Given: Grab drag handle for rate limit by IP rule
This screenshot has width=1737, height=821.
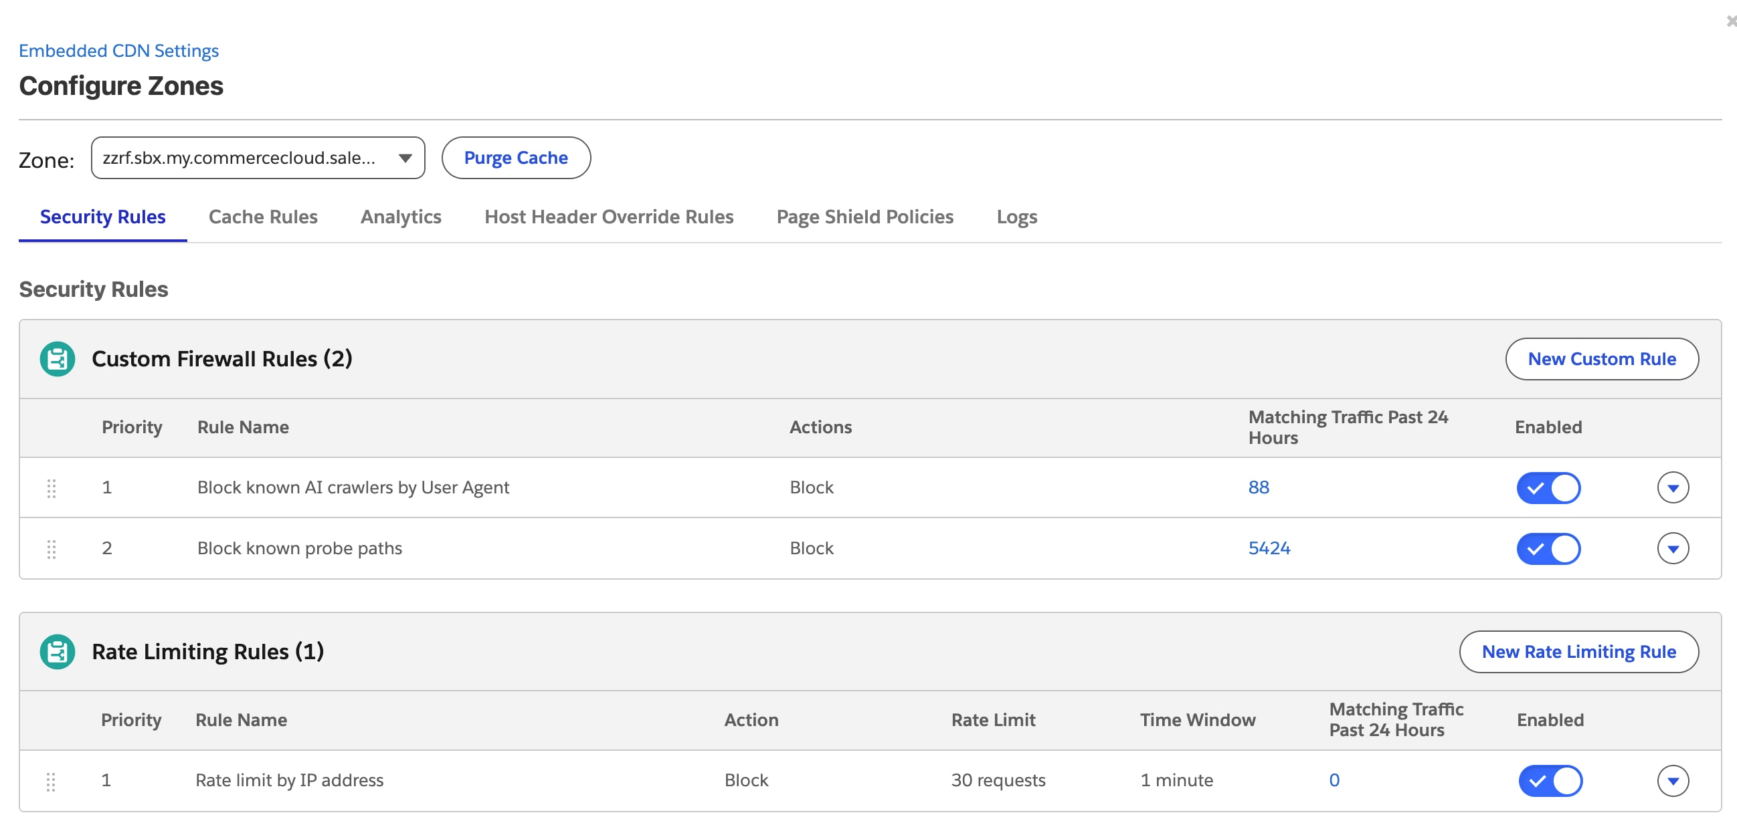Looking at the screenshot, I should coord(51,782).
